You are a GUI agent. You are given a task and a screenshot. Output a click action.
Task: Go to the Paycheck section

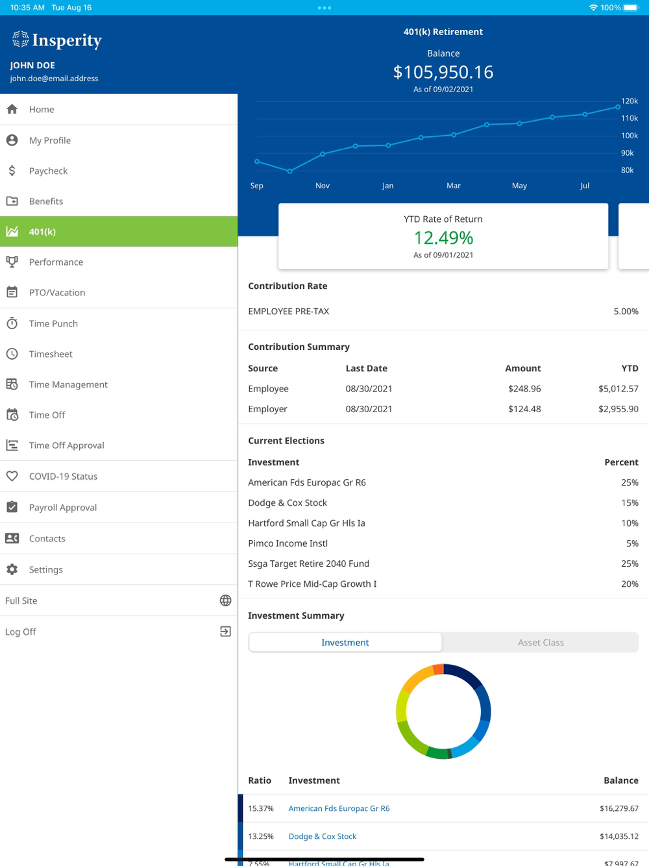pos(119,171)
